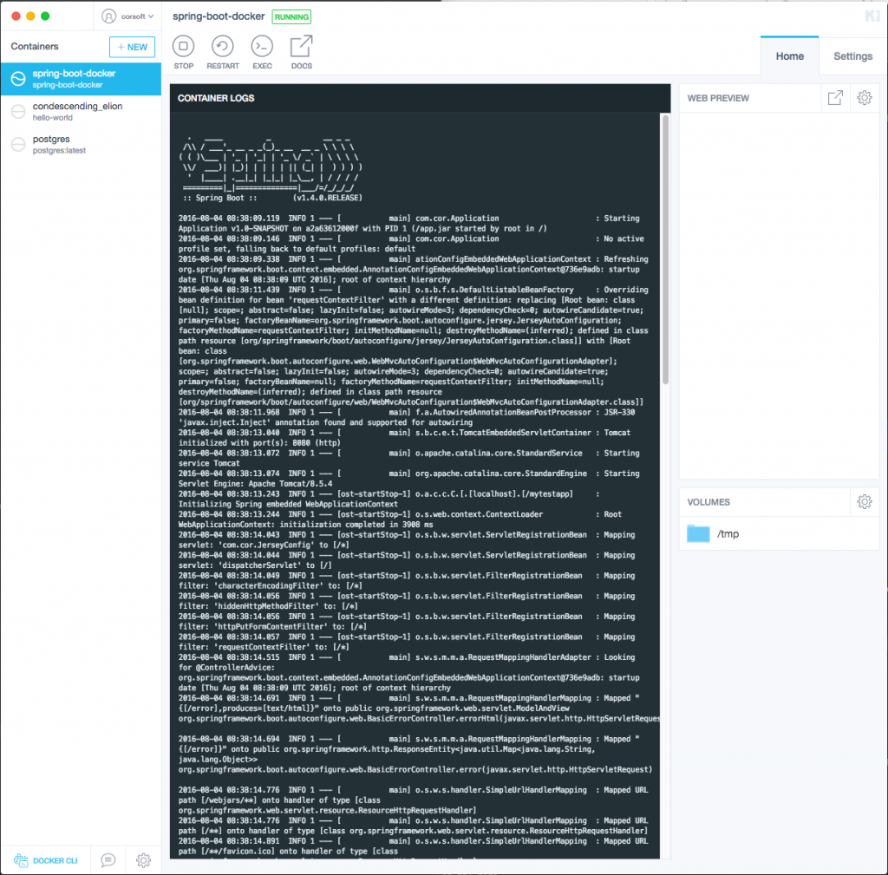The height and width of the screenshot is (875, 888).
Task: Switch to the Settings tab
Action: click(852, 56)
